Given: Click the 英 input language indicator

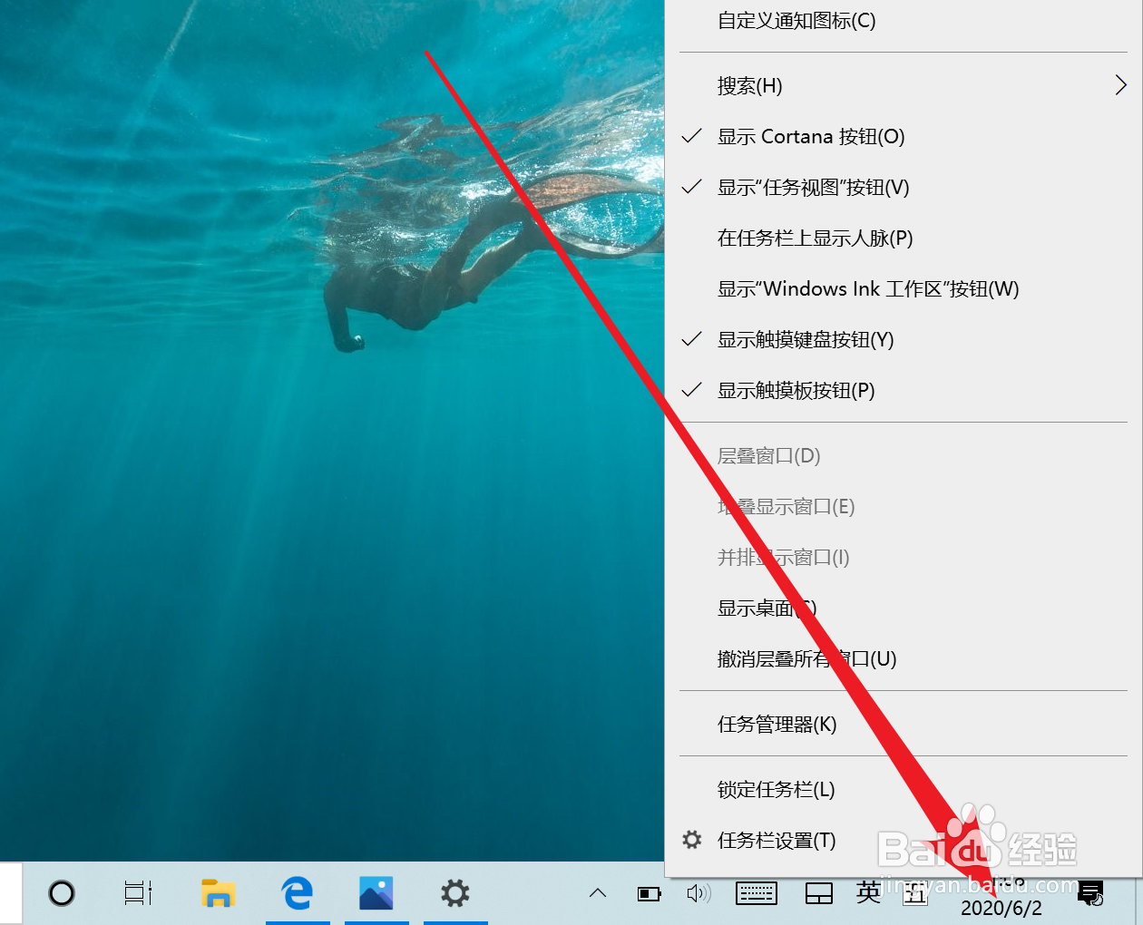Looking at the screenshot, I should [x=867, y=893].
